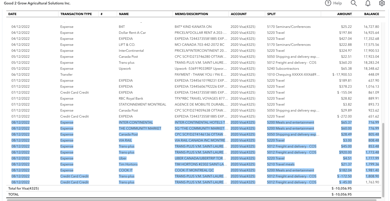Click the 18,348.62 Upwork balance
This screenshot has height=201, width=390.
click(x=371, y=69)
